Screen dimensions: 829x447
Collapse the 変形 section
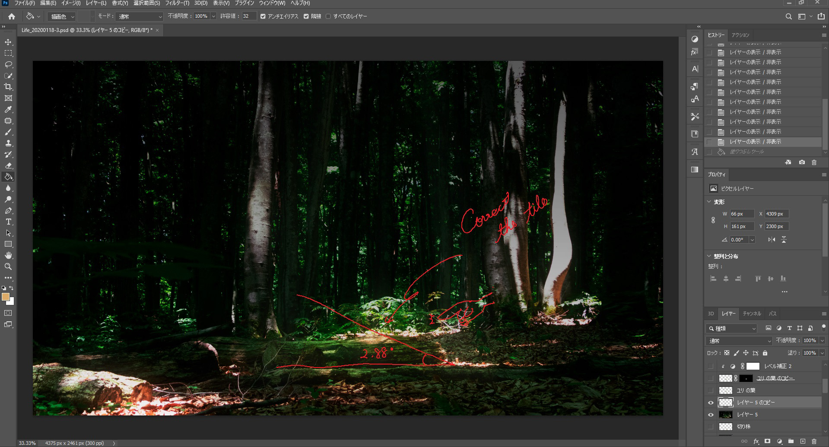pyautogui.click(x=709, y=202)
